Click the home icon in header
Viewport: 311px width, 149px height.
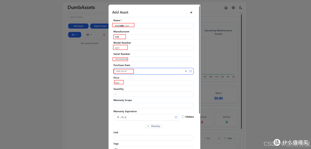[x=226, y=8]
